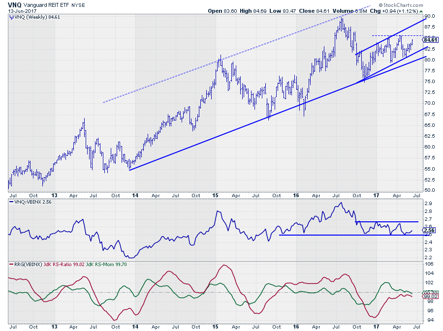Click the 2.2 ratio axis label

tap(428, 257)
